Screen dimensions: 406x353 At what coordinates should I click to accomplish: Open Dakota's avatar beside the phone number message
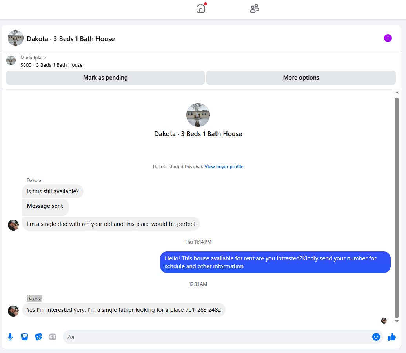[x=13, y=311]
